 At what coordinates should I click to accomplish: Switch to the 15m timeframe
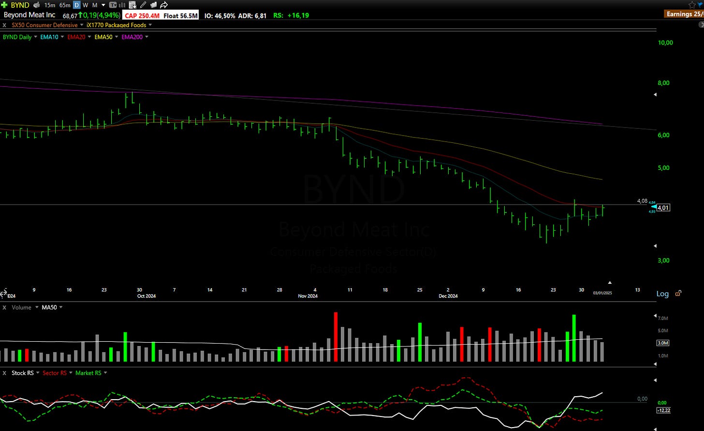coord(49,5)
